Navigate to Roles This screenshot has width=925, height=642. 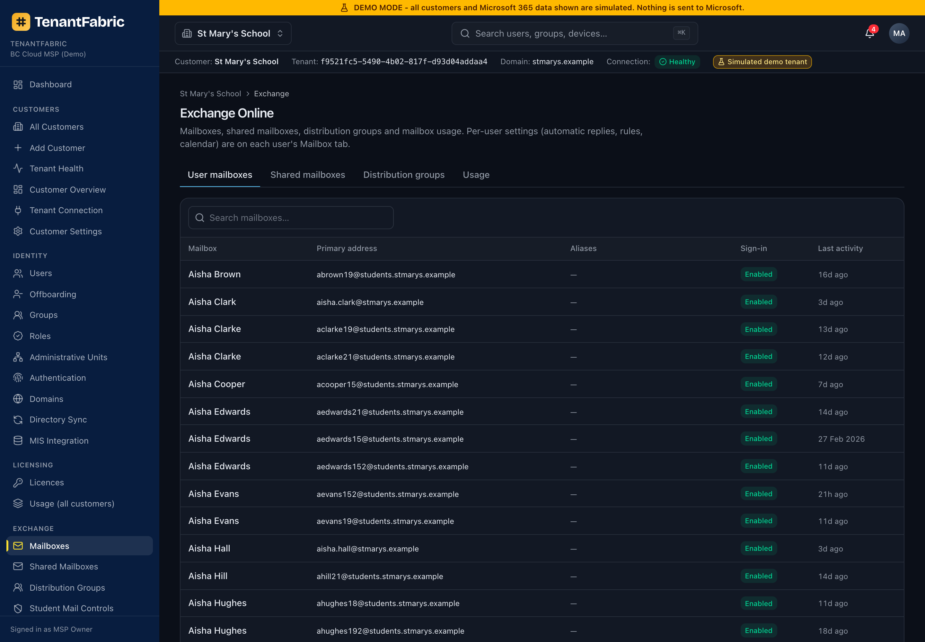coord(80,336)
